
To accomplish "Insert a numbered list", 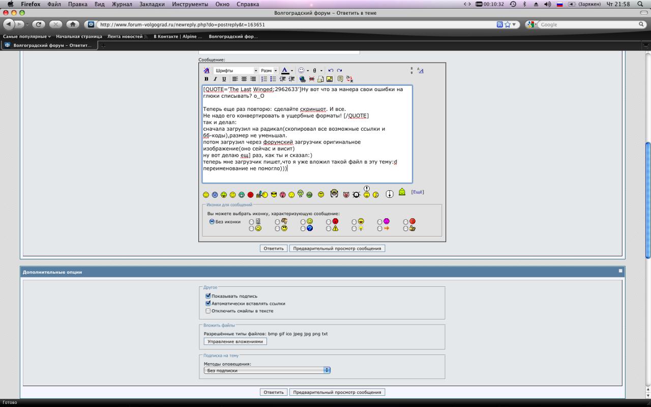I will (x=264, y=79).
